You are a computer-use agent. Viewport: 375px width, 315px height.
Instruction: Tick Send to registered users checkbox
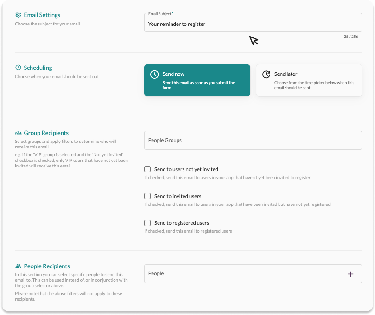point(147,223)
